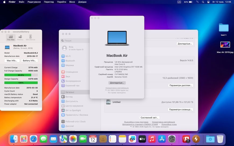Open the Файл menu

coord(22,2)
